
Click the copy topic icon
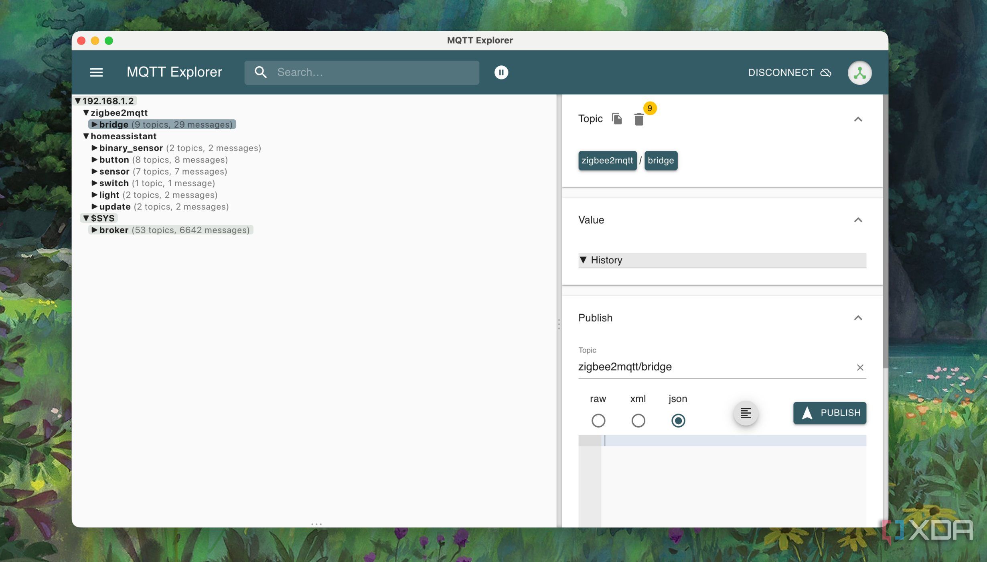tap(617, 119)
